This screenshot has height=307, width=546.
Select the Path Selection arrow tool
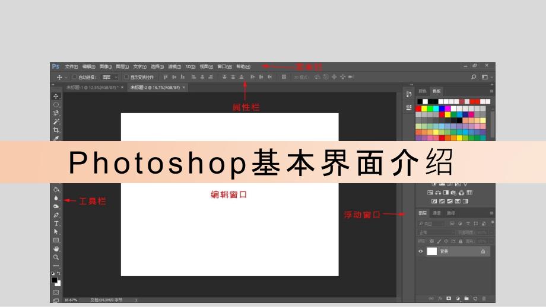pos(56,232)
